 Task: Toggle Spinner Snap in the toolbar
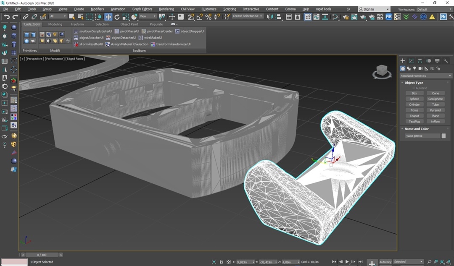coord(217,17)
